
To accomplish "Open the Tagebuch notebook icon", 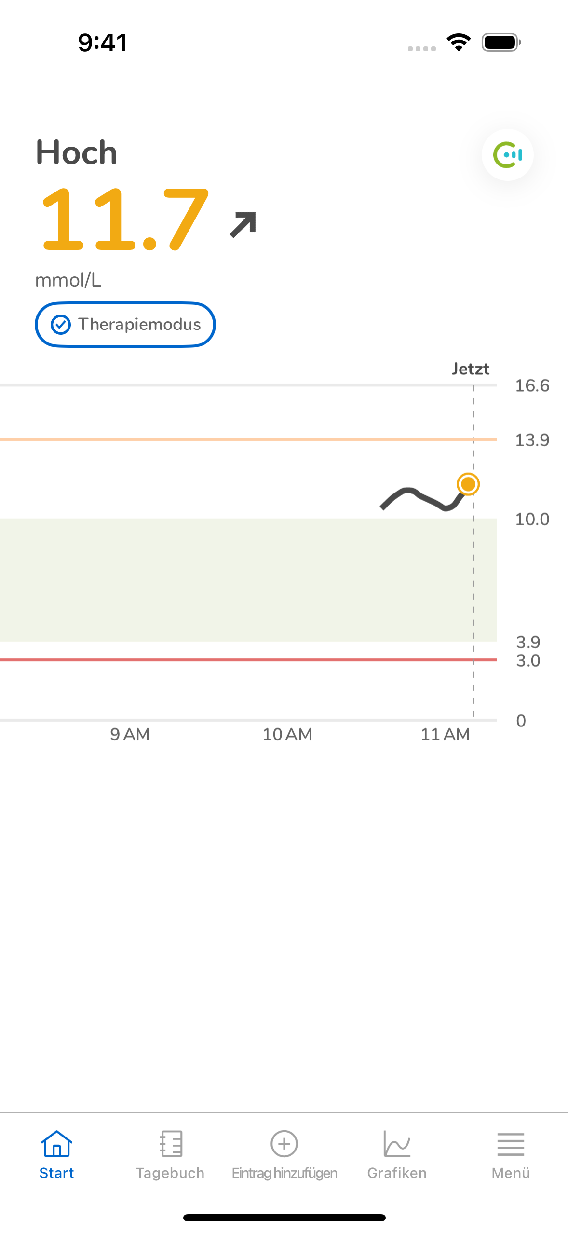I will click(171, 1143).
